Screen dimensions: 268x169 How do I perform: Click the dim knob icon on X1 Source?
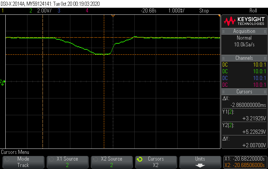[51, 159]
